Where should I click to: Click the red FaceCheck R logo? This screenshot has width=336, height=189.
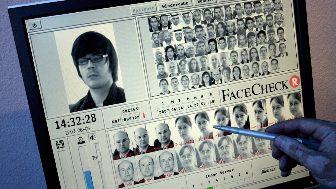[295, 81]
